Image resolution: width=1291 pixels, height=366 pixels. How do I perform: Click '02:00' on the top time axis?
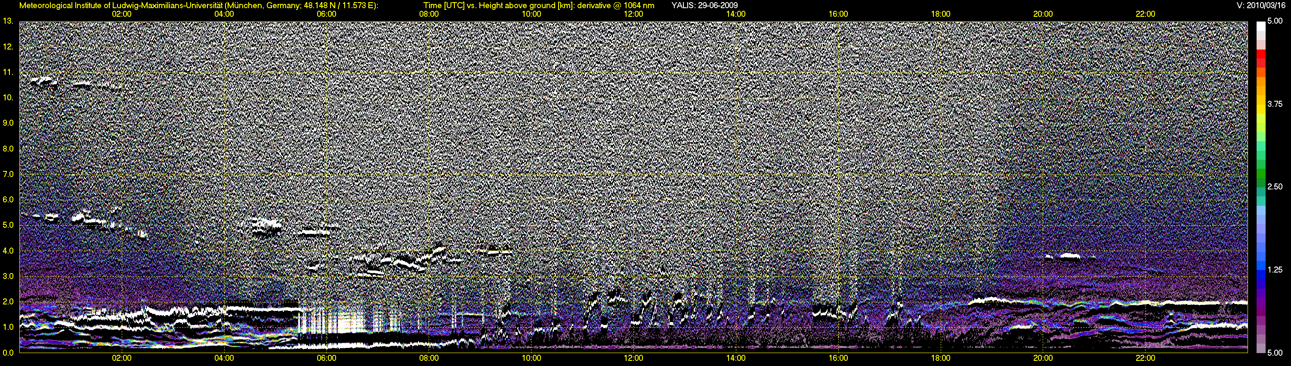point(122,14)
